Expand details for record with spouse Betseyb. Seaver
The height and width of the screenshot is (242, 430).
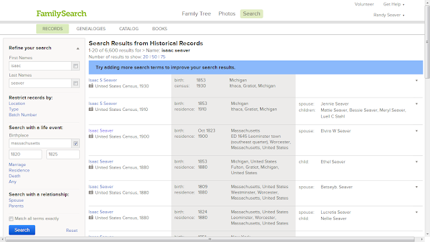tap(417, 187)
